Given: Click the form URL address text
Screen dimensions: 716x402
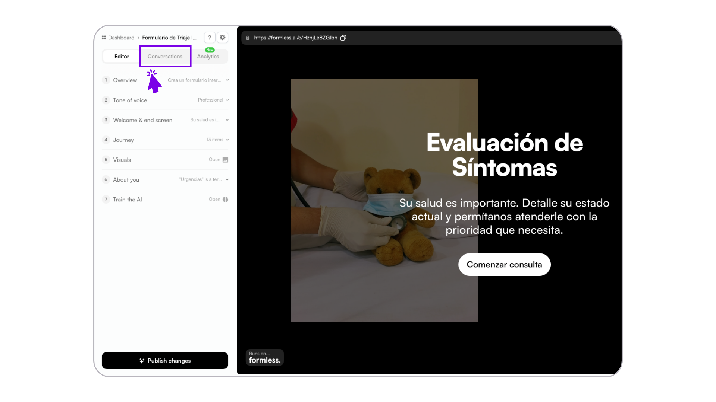Looking at the screenshot, I should point(295,38).
